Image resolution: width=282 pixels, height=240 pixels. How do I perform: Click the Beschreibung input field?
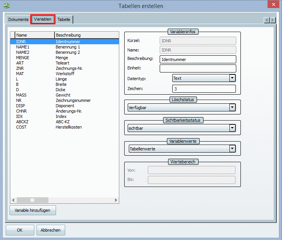pos(198,60)
